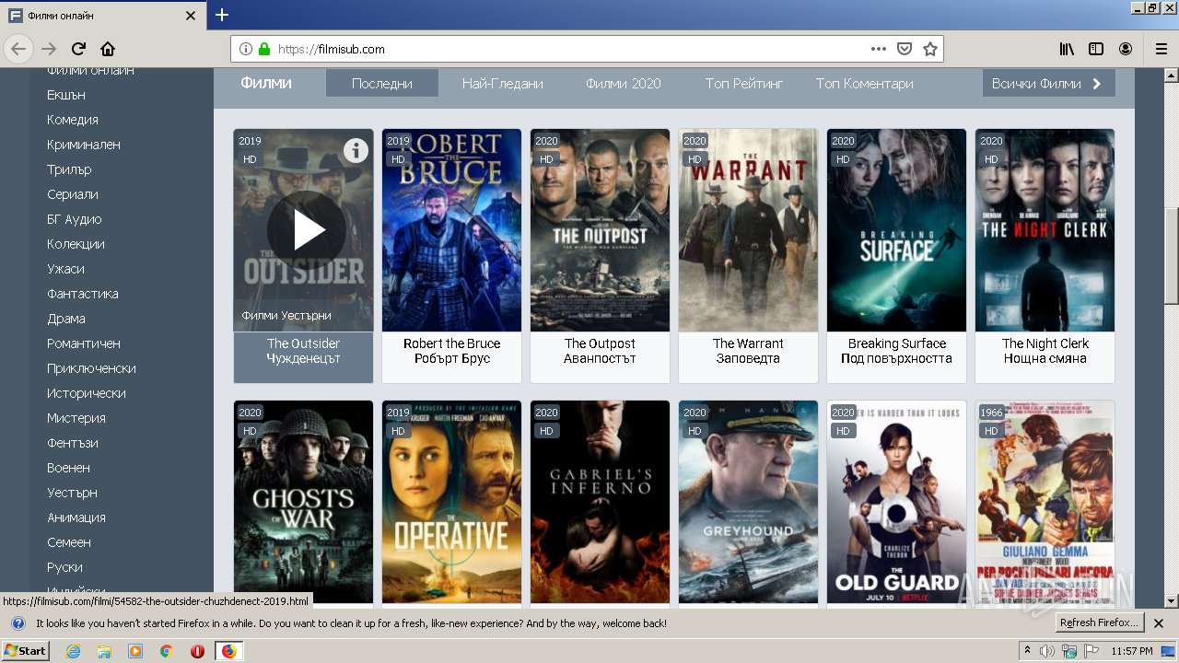The width and height of the screenshot is (1179, 663).
Task: Open the Ужаси category link
Action: [x=65, y=269]
